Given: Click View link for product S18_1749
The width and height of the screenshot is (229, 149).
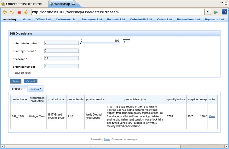Looking at the screenshot, I should tap(212, 116).
